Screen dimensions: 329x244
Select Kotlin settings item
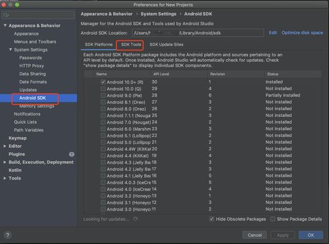coord(15,170)
